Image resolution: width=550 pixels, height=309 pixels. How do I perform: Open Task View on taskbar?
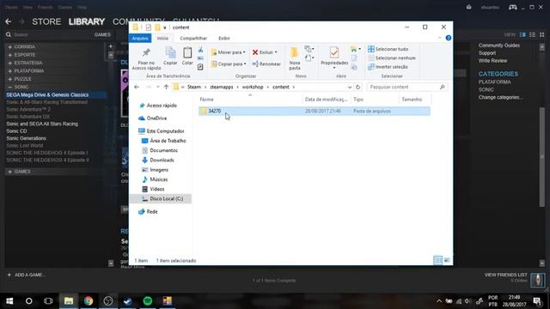(48, 301)
